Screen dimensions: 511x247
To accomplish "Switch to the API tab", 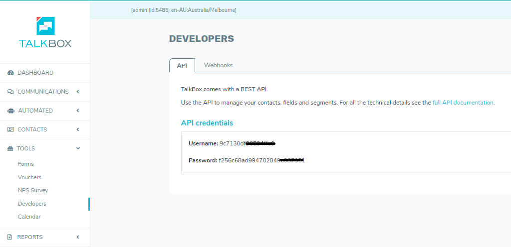I will click(182, 65).
